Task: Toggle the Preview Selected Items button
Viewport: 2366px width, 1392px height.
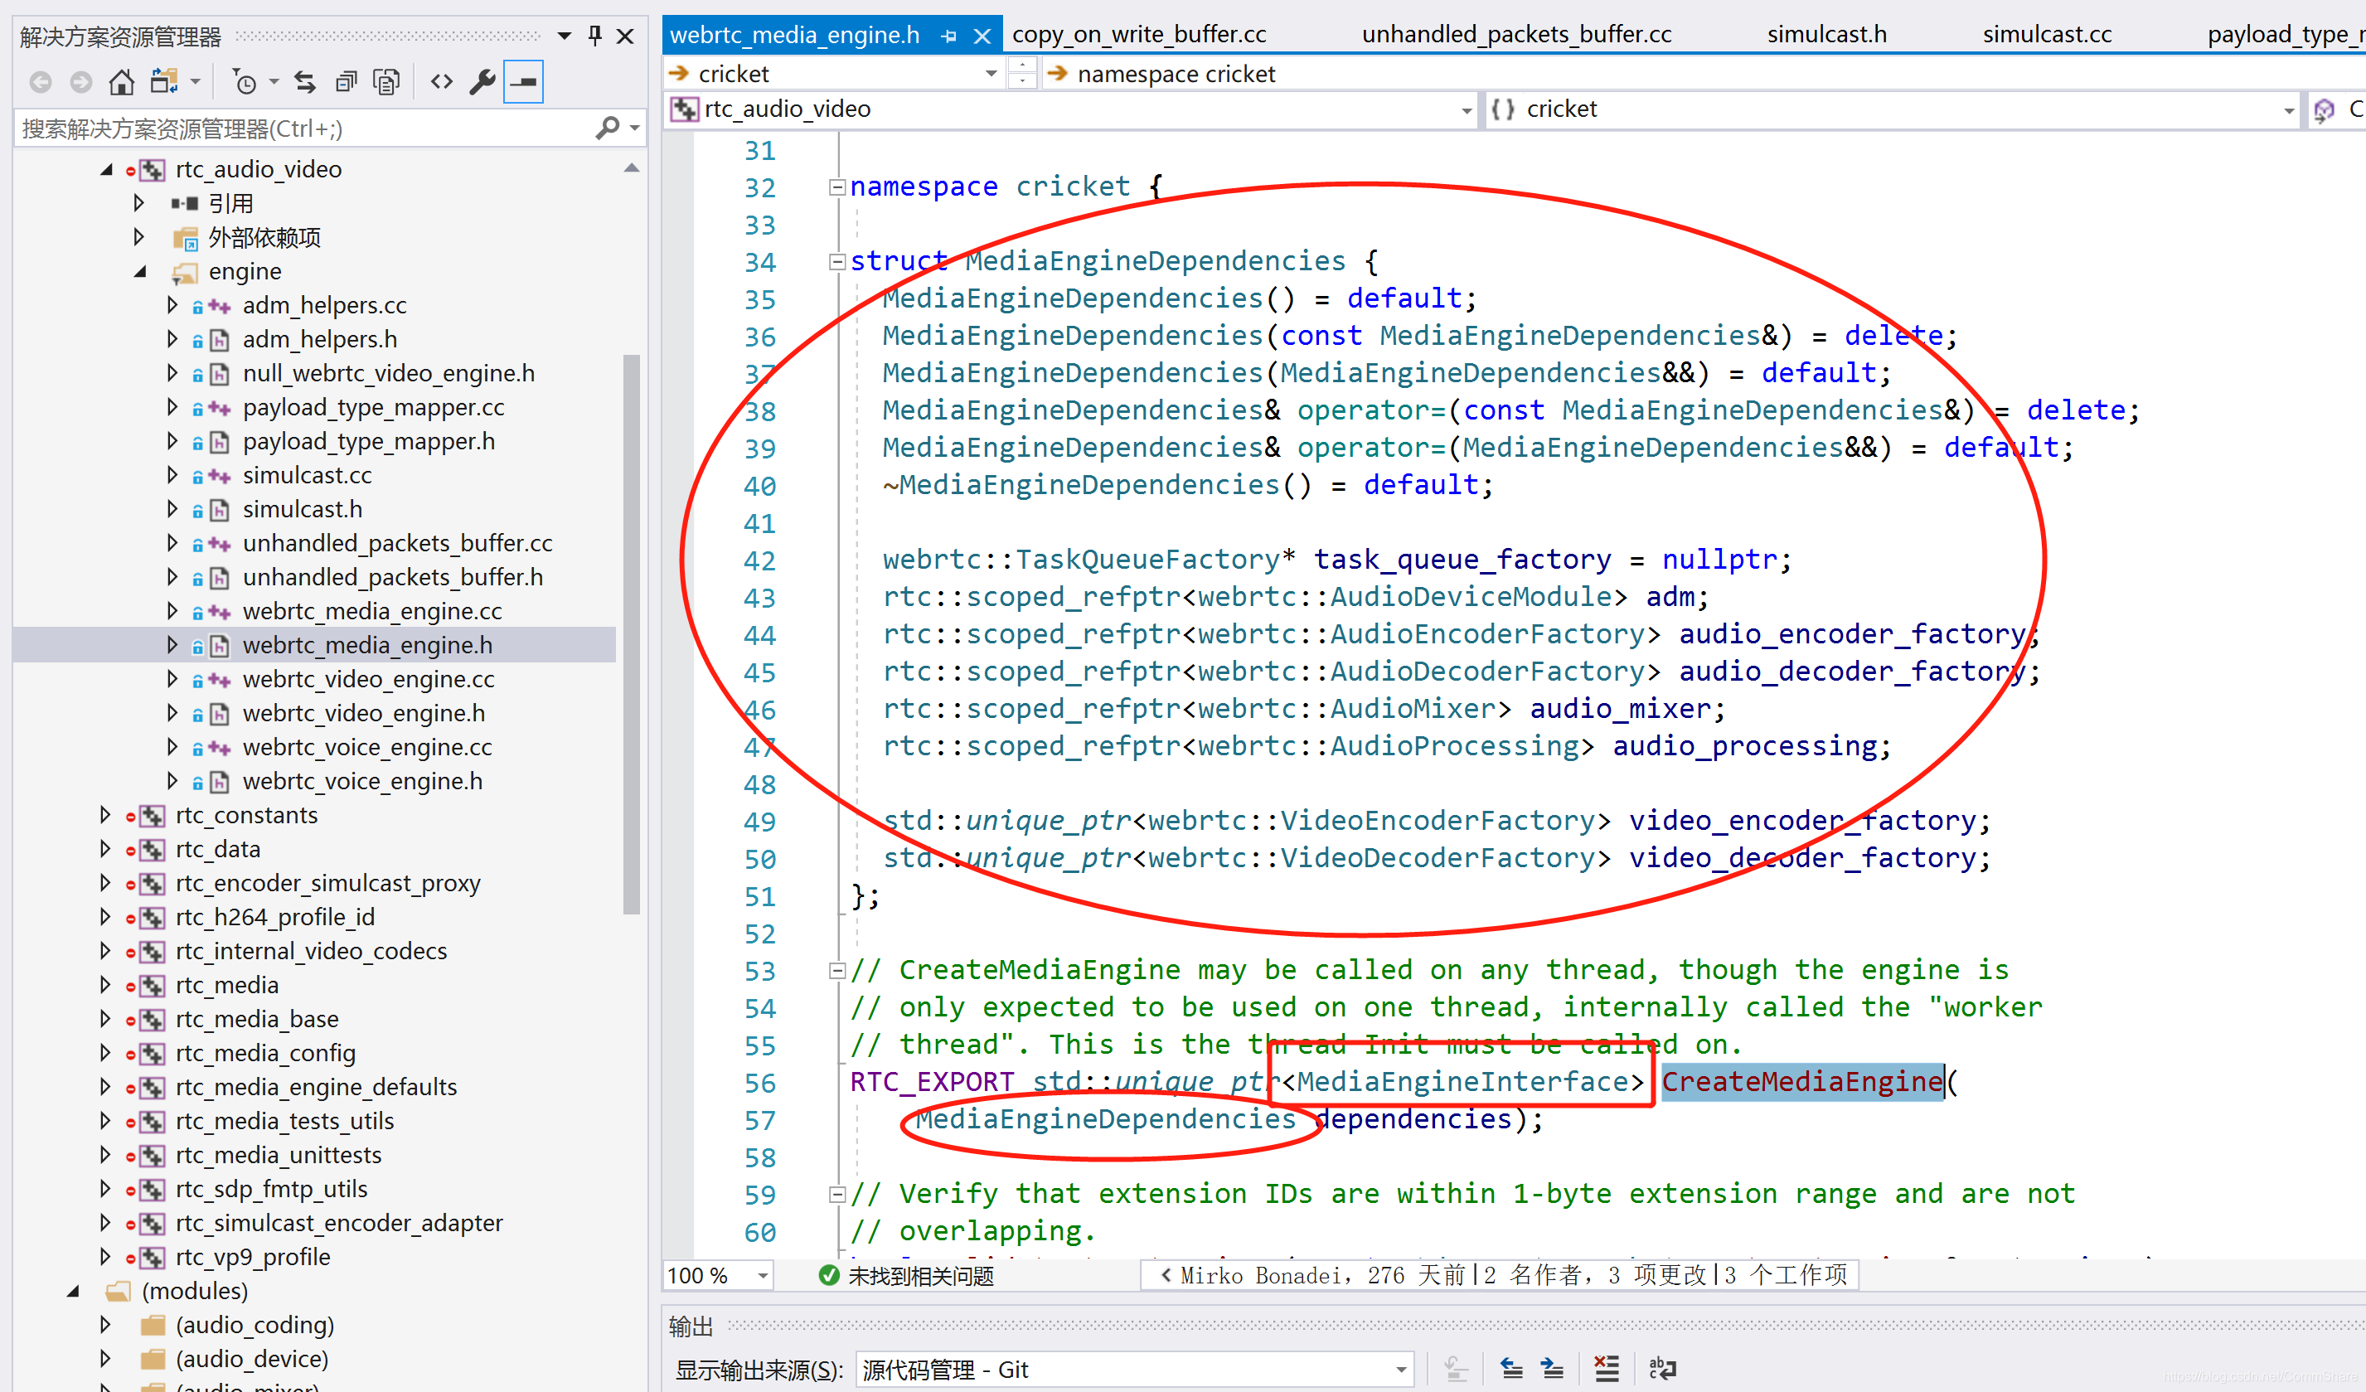Action: [523, 83]
